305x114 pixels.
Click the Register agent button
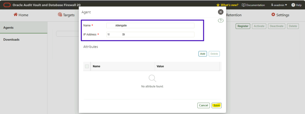coord(243,26)
